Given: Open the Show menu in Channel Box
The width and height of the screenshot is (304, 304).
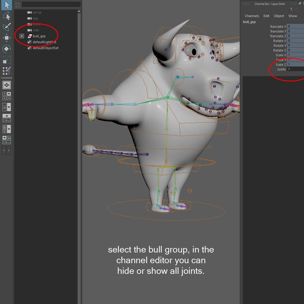Looking at the screenshot, I should click(x=292, y=16).
